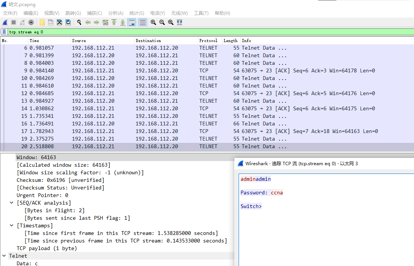Collapse the Telnet protocol section
Viewport: 414px width, 266px height.
pos(4,256)
